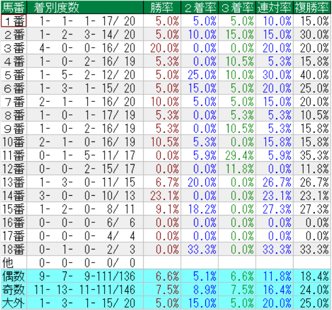Image resolution: width=332 pixels, height=310 pixels.
Task: Select the 3番 row label
Action: coord(14,48)
